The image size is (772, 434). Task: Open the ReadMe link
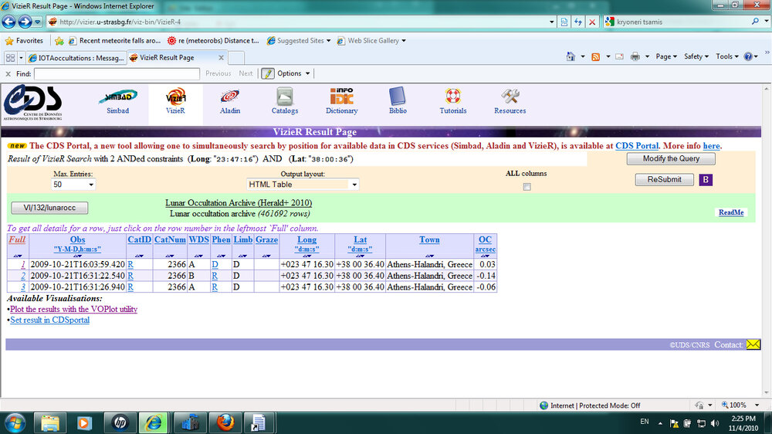[730, 212]
